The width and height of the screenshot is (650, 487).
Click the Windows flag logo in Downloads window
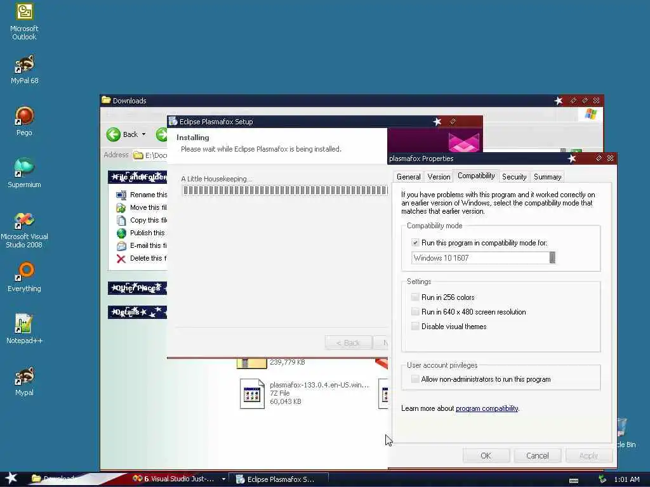coord(591,114)
